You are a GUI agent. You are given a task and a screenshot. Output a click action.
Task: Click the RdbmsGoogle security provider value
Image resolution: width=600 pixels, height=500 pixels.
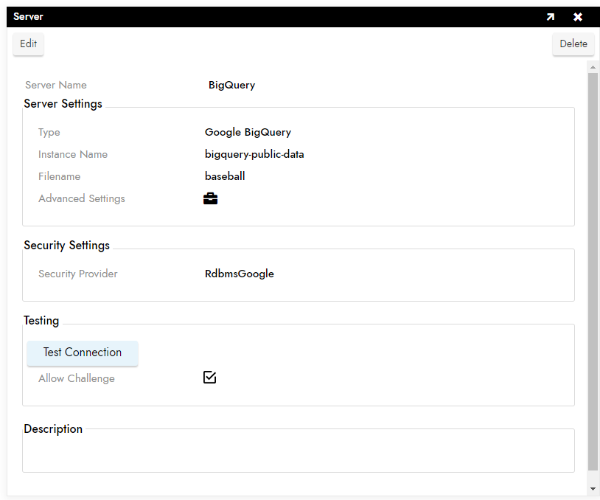(x=240, y=274)
